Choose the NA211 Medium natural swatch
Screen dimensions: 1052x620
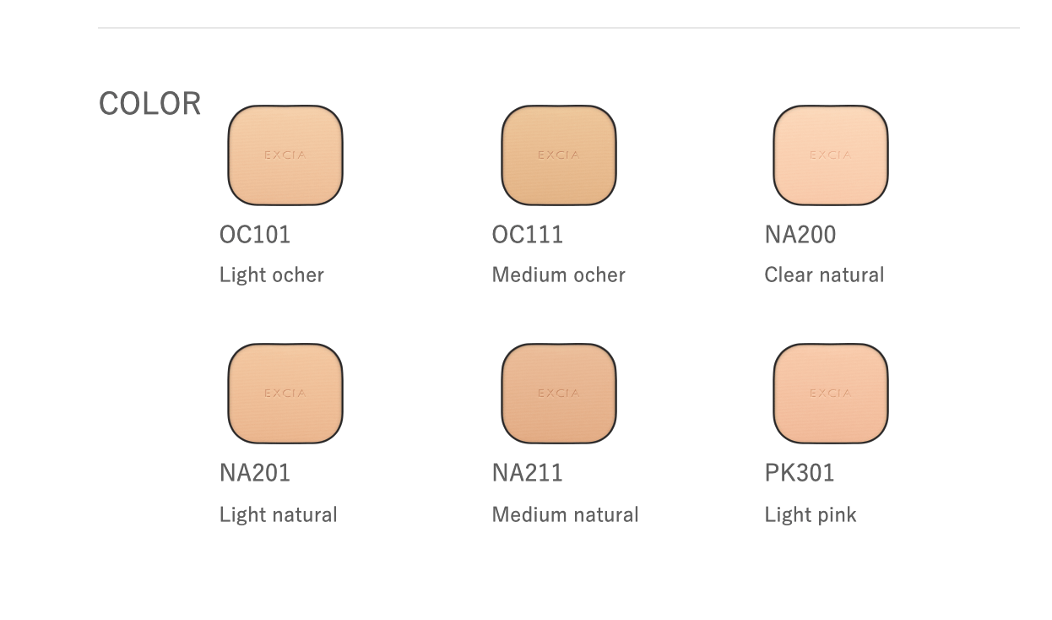click(558, 394)
